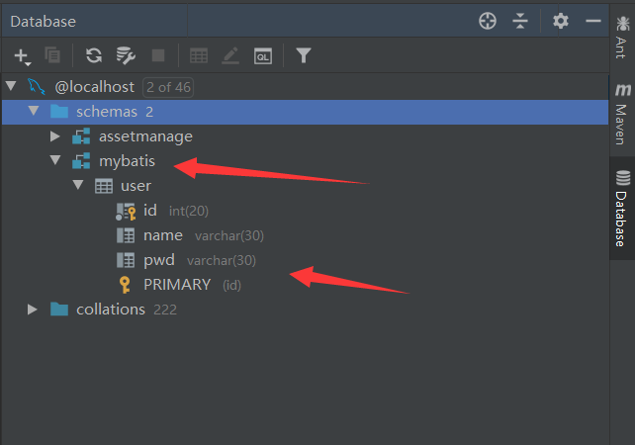This screenshot has width=635, height=445.
Task: Click the schemas folder icon
Action: coord(59,112)
